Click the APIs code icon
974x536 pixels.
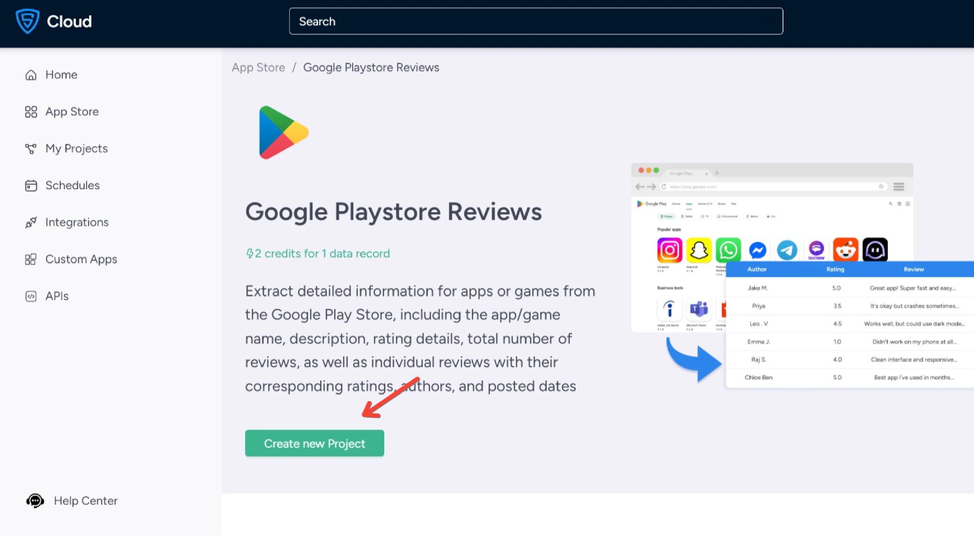tap(31, 296)
